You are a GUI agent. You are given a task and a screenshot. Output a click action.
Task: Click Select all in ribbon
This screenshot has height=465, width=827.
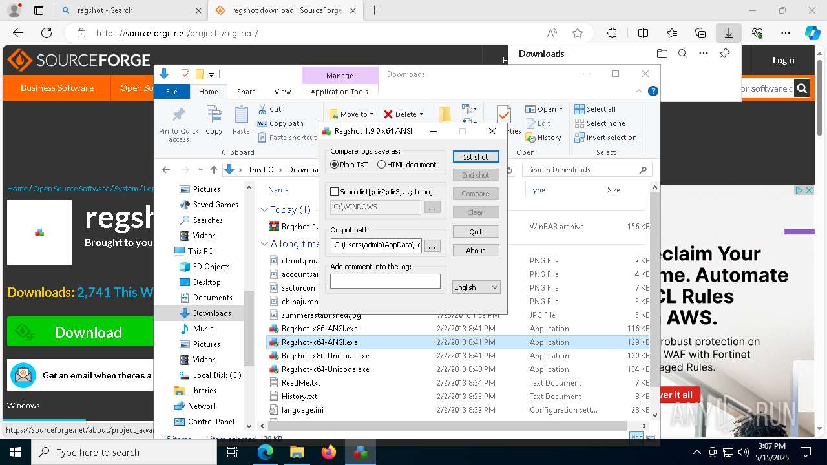(594, 109)
